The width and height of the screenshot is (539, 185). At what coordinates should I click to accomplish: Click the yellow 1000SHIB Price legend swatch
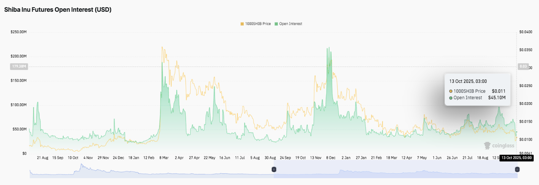(242, 24)
